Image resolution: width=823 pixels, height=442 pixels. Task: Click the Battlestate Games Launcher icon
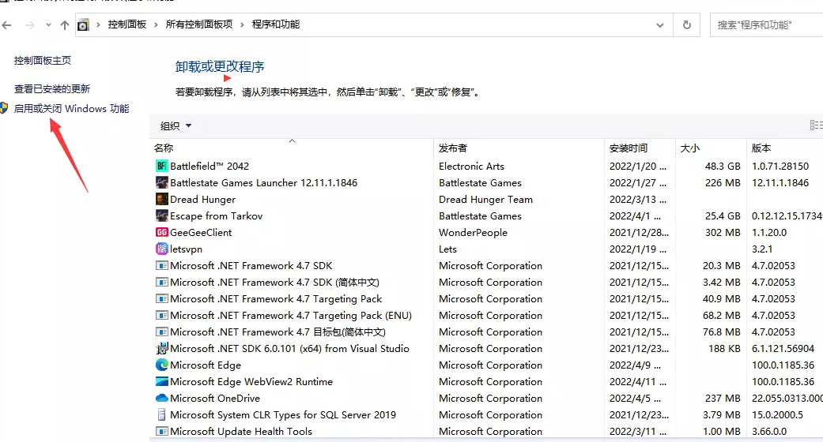point(162,182)
